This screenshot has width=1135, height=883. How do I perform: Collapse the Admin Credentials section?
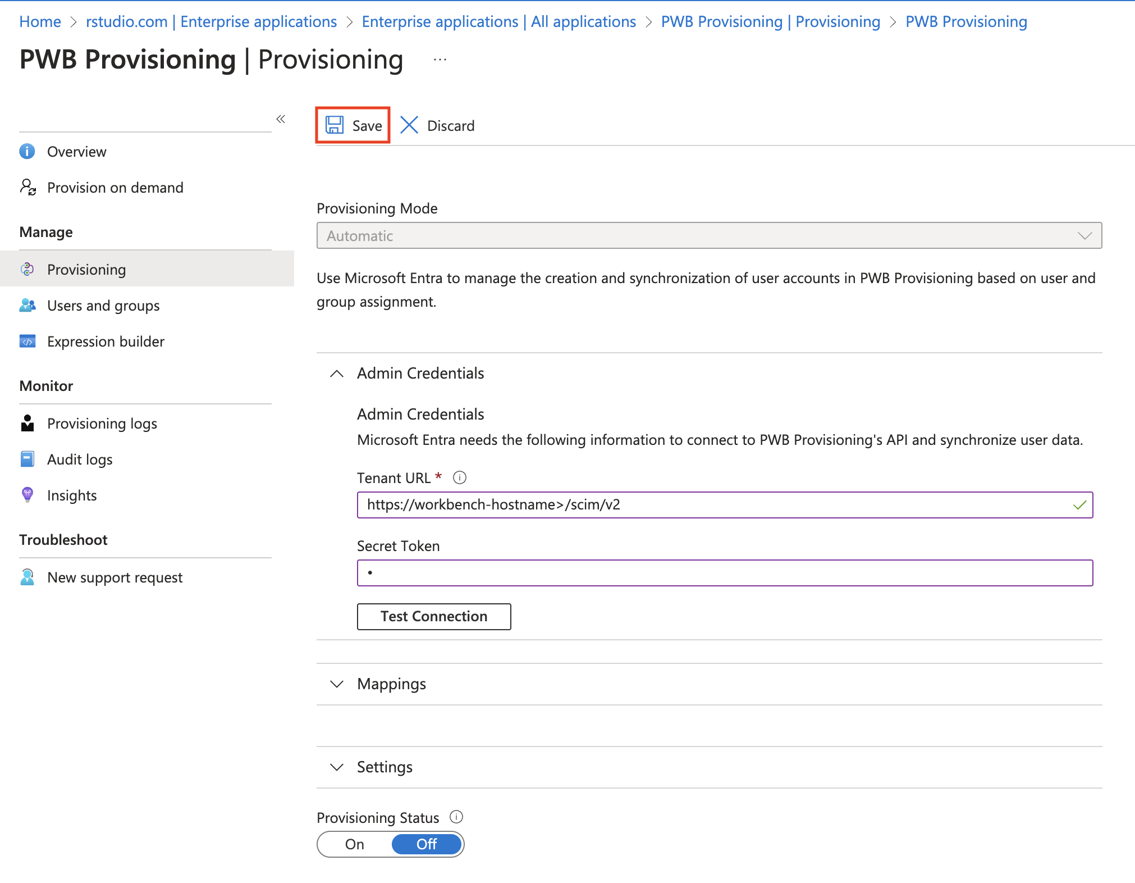tap(337, 373)
